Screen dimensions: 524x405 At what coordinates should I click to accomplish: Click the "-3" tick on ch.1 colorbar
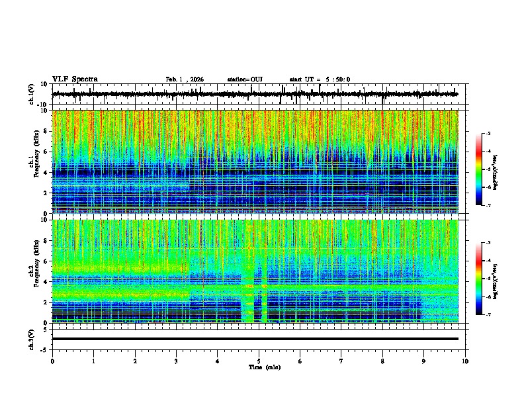coord(488,133)
